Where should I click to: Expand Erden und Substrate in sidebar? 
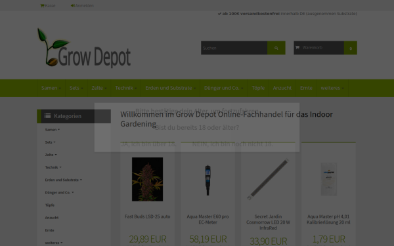pyautogui.click(x=63, y=180)
